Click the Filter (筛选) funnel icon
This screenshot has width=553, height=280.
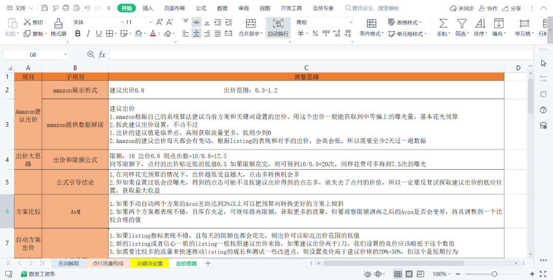click(462, 24)
